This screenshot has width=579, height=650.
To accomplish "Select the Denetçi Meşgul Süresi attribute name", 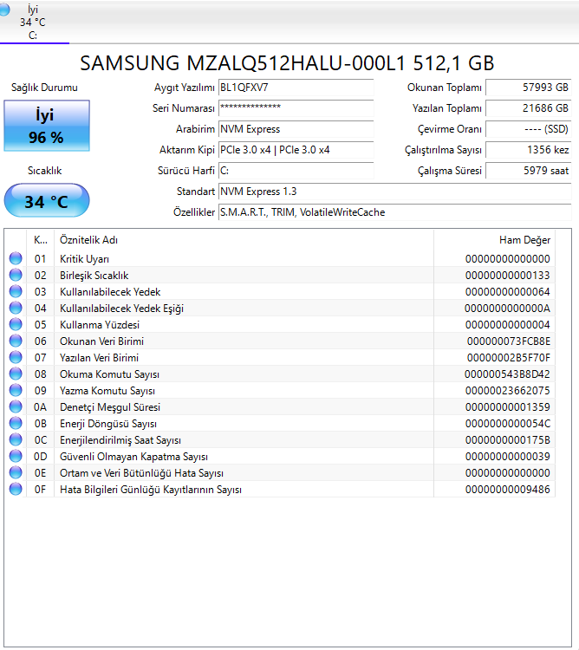I will tap(110, 407).
